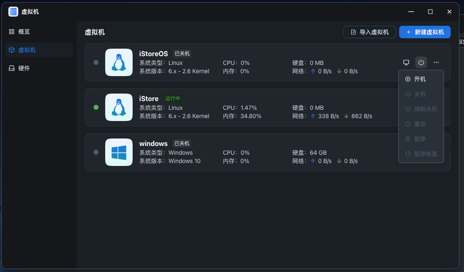Open three-dots more menu for iStoreOS
The height and width of the screenshot is (272, 464).
point(436,62)
